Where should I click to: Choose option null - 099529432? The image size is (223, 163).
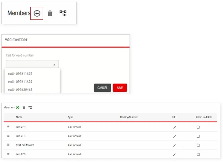click(x=20, y=90)
